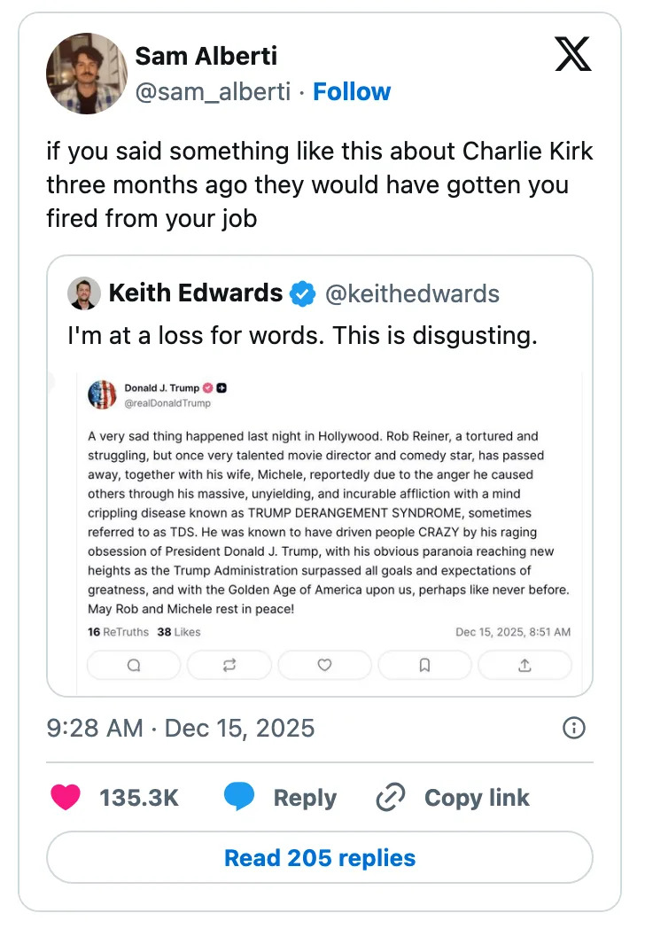Click the 9:28 AM Dec 15, 2025 timestamp
The image size is (645, 929).
181,729
